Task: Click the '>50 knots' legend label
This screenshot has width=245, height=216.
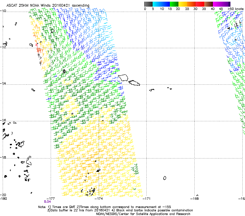Action: pyautogui.click(x=235, y=9)
